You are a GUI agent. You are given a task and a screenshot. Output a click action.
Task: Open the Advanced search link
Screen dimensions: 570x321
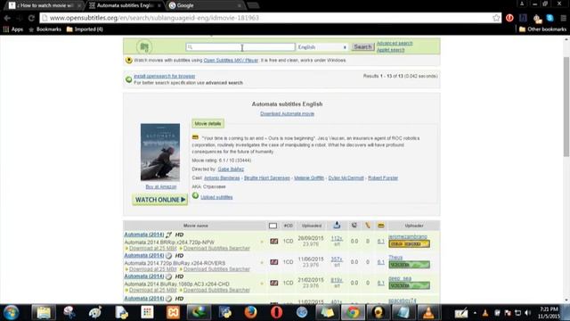pos(395,43)
